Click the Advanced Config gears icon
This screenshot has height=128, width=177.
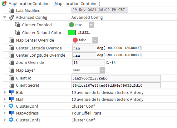coord(12,17)
